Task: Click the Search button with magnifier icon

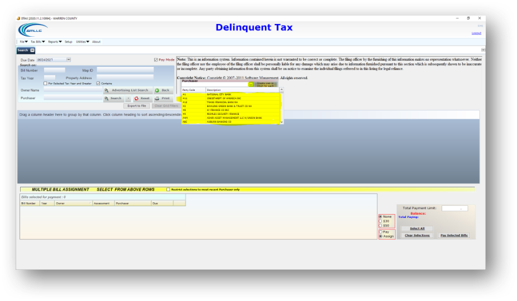Action: pos(113,98)
